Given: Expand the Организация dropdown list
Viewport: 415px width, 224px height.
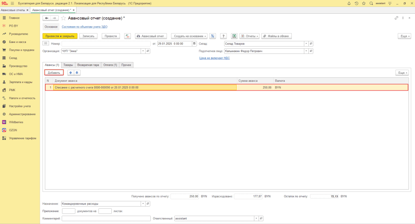Looking at the screenshot, I should click(x=142, y=51).
